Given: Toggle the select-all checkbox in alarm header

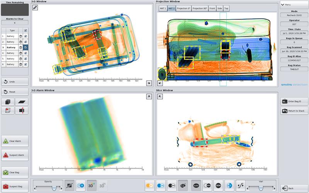Looking at the screenshot, I should click(x=25, y=30).
